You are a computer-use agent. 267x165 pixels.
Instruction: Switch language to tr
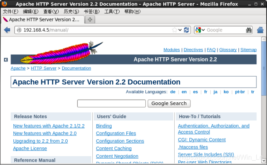pyautogui.click(x=253, y=92)
